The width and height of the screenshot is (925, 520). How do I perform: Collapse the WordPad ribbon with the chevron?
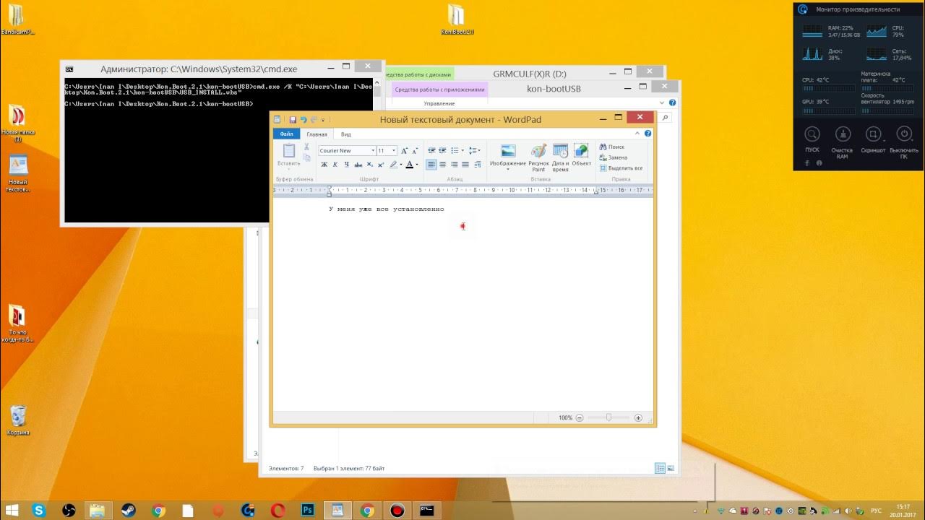[637, 134]
